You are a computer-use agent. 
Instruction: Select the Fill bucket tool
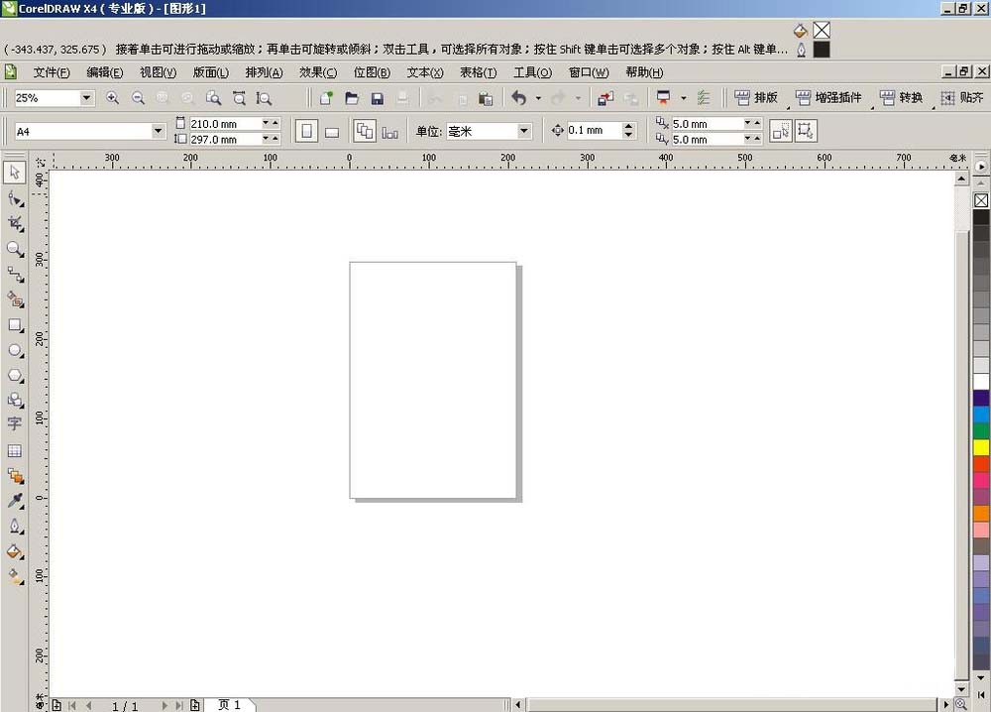tap(15, 551)
